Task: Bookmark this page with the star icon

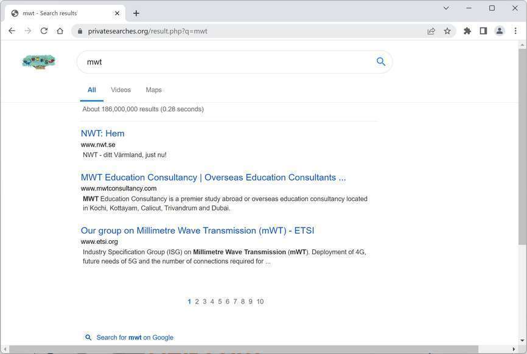Action: [x=447, y=31]
